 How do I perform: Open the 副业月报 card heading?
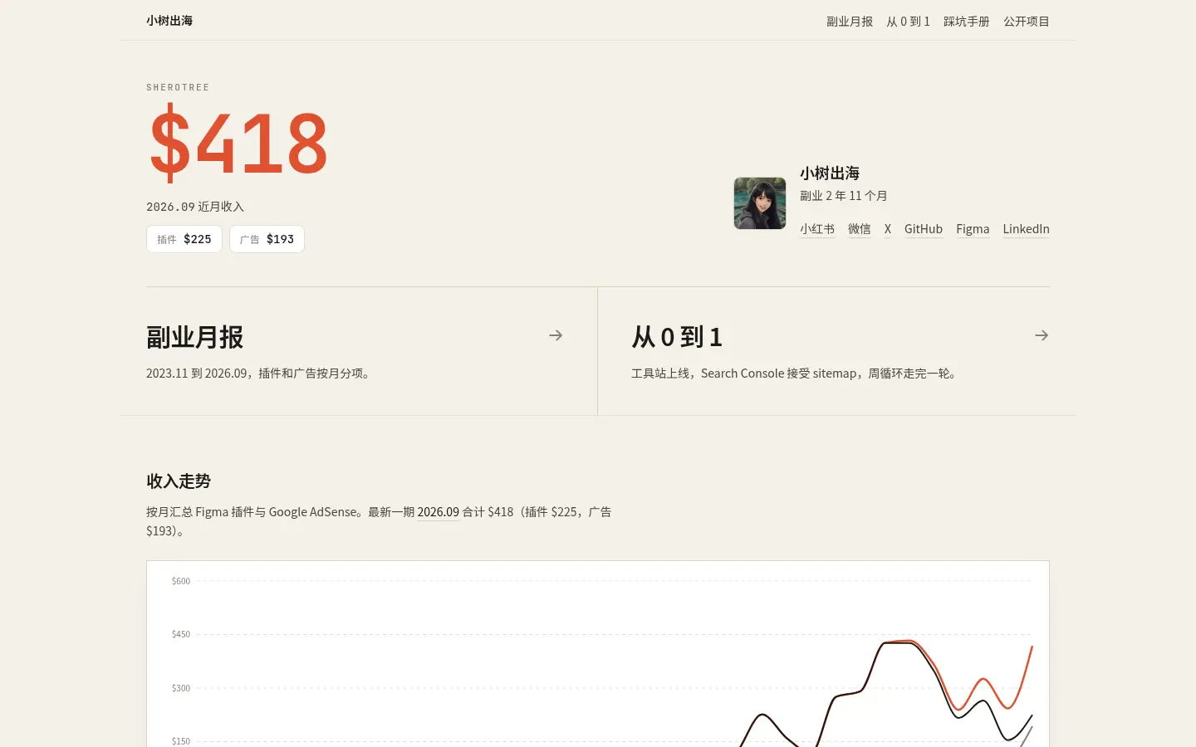(195, 337)
